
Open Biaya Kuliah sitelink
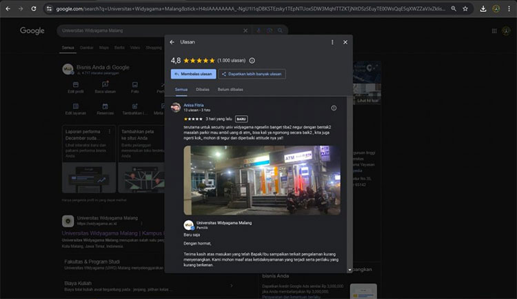(78, 283)
